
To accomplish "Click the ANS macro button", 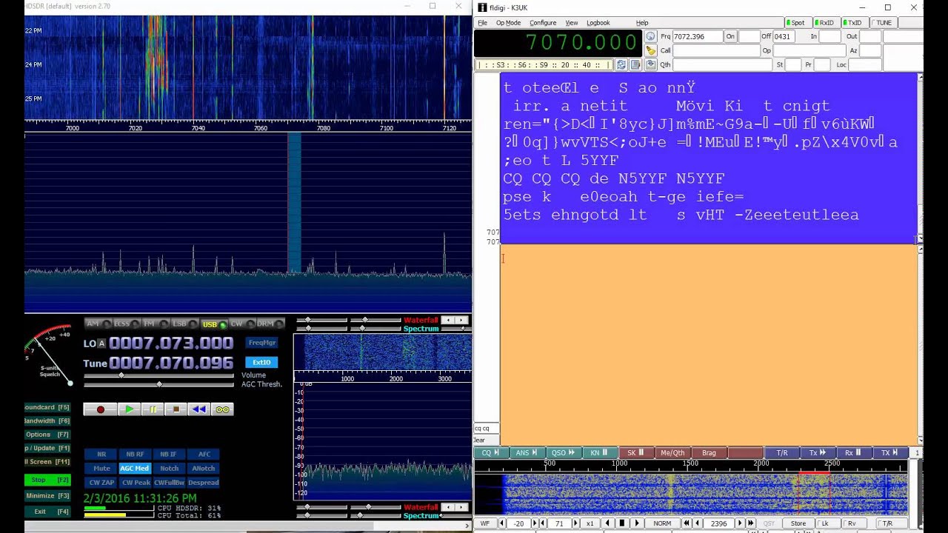I will tap(527, 453).
